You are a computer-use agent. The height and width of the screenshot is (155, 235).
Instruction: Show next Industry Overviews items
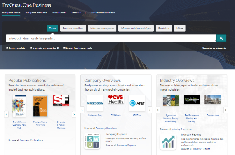click(x=226, y=110)
